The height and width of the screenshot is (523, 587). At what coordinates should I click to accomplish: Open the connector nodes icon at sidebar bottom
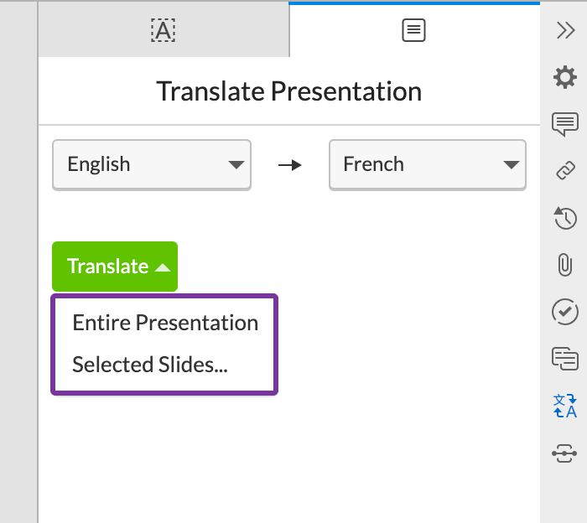coord(565,453)
